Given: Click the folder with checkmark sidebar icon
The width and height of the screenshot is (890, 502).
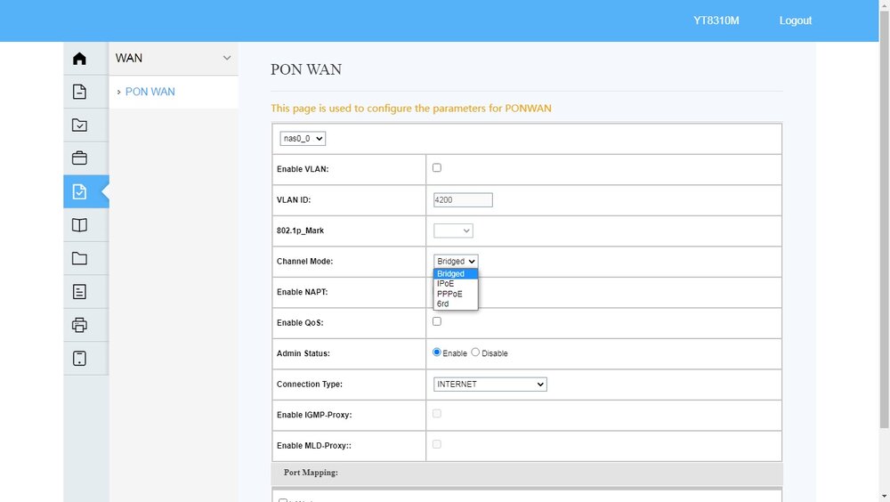Looking at the screenshot, I should click(x=79, y=125).
